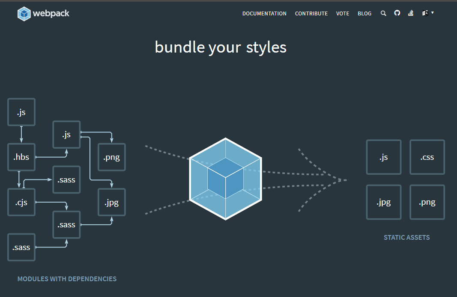Image resolution: width=457 pixels, height=297 pixels.
Task: Open the search magnifier icon
Action: pos(383,13)
